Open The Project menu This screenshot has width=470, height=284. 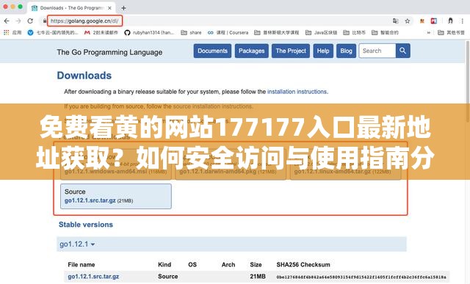291,51
